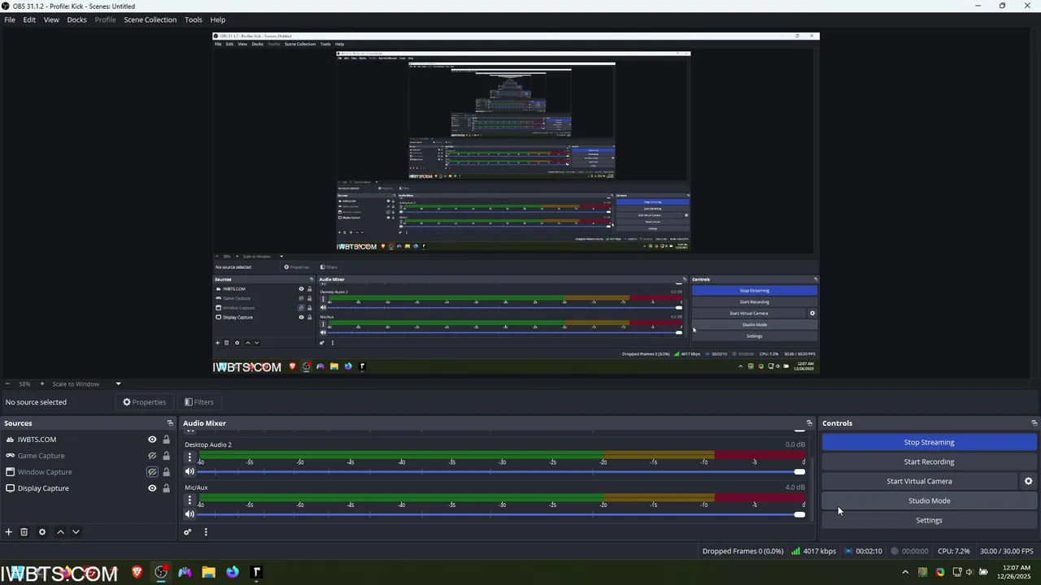
Task: Click the 30.00 / 30.00 FPS status
Action: pos(1006,551)
